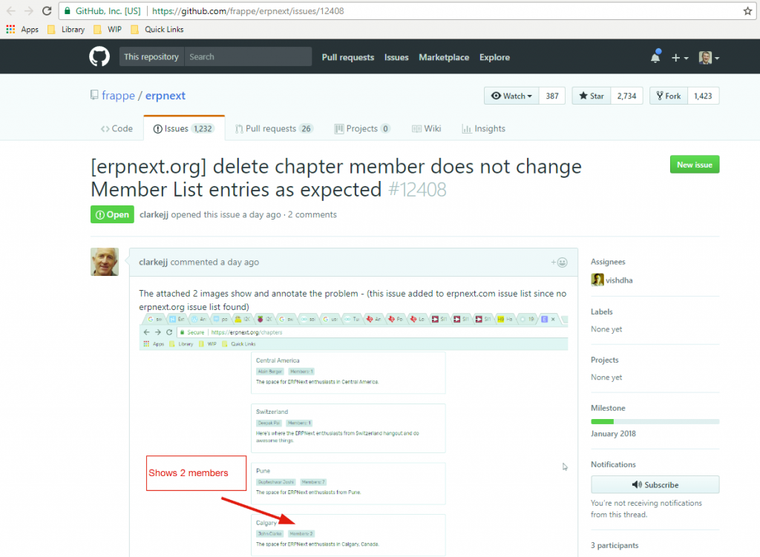Go to the Marketplace menu
The width and height of the screenshot is (760, 557).
pos(444,56)
